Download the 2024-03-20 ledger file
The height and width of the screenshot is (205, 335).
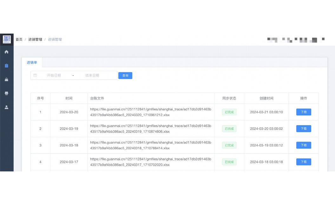(304, 112)
